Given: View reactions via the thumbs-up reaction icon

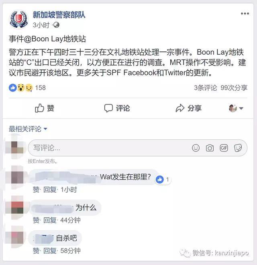Looking at the screenshot, I should click(x=13, y=88).
